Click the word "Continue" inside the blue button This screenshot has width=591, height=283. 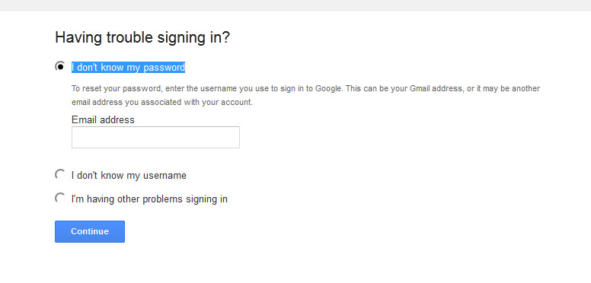90,231
